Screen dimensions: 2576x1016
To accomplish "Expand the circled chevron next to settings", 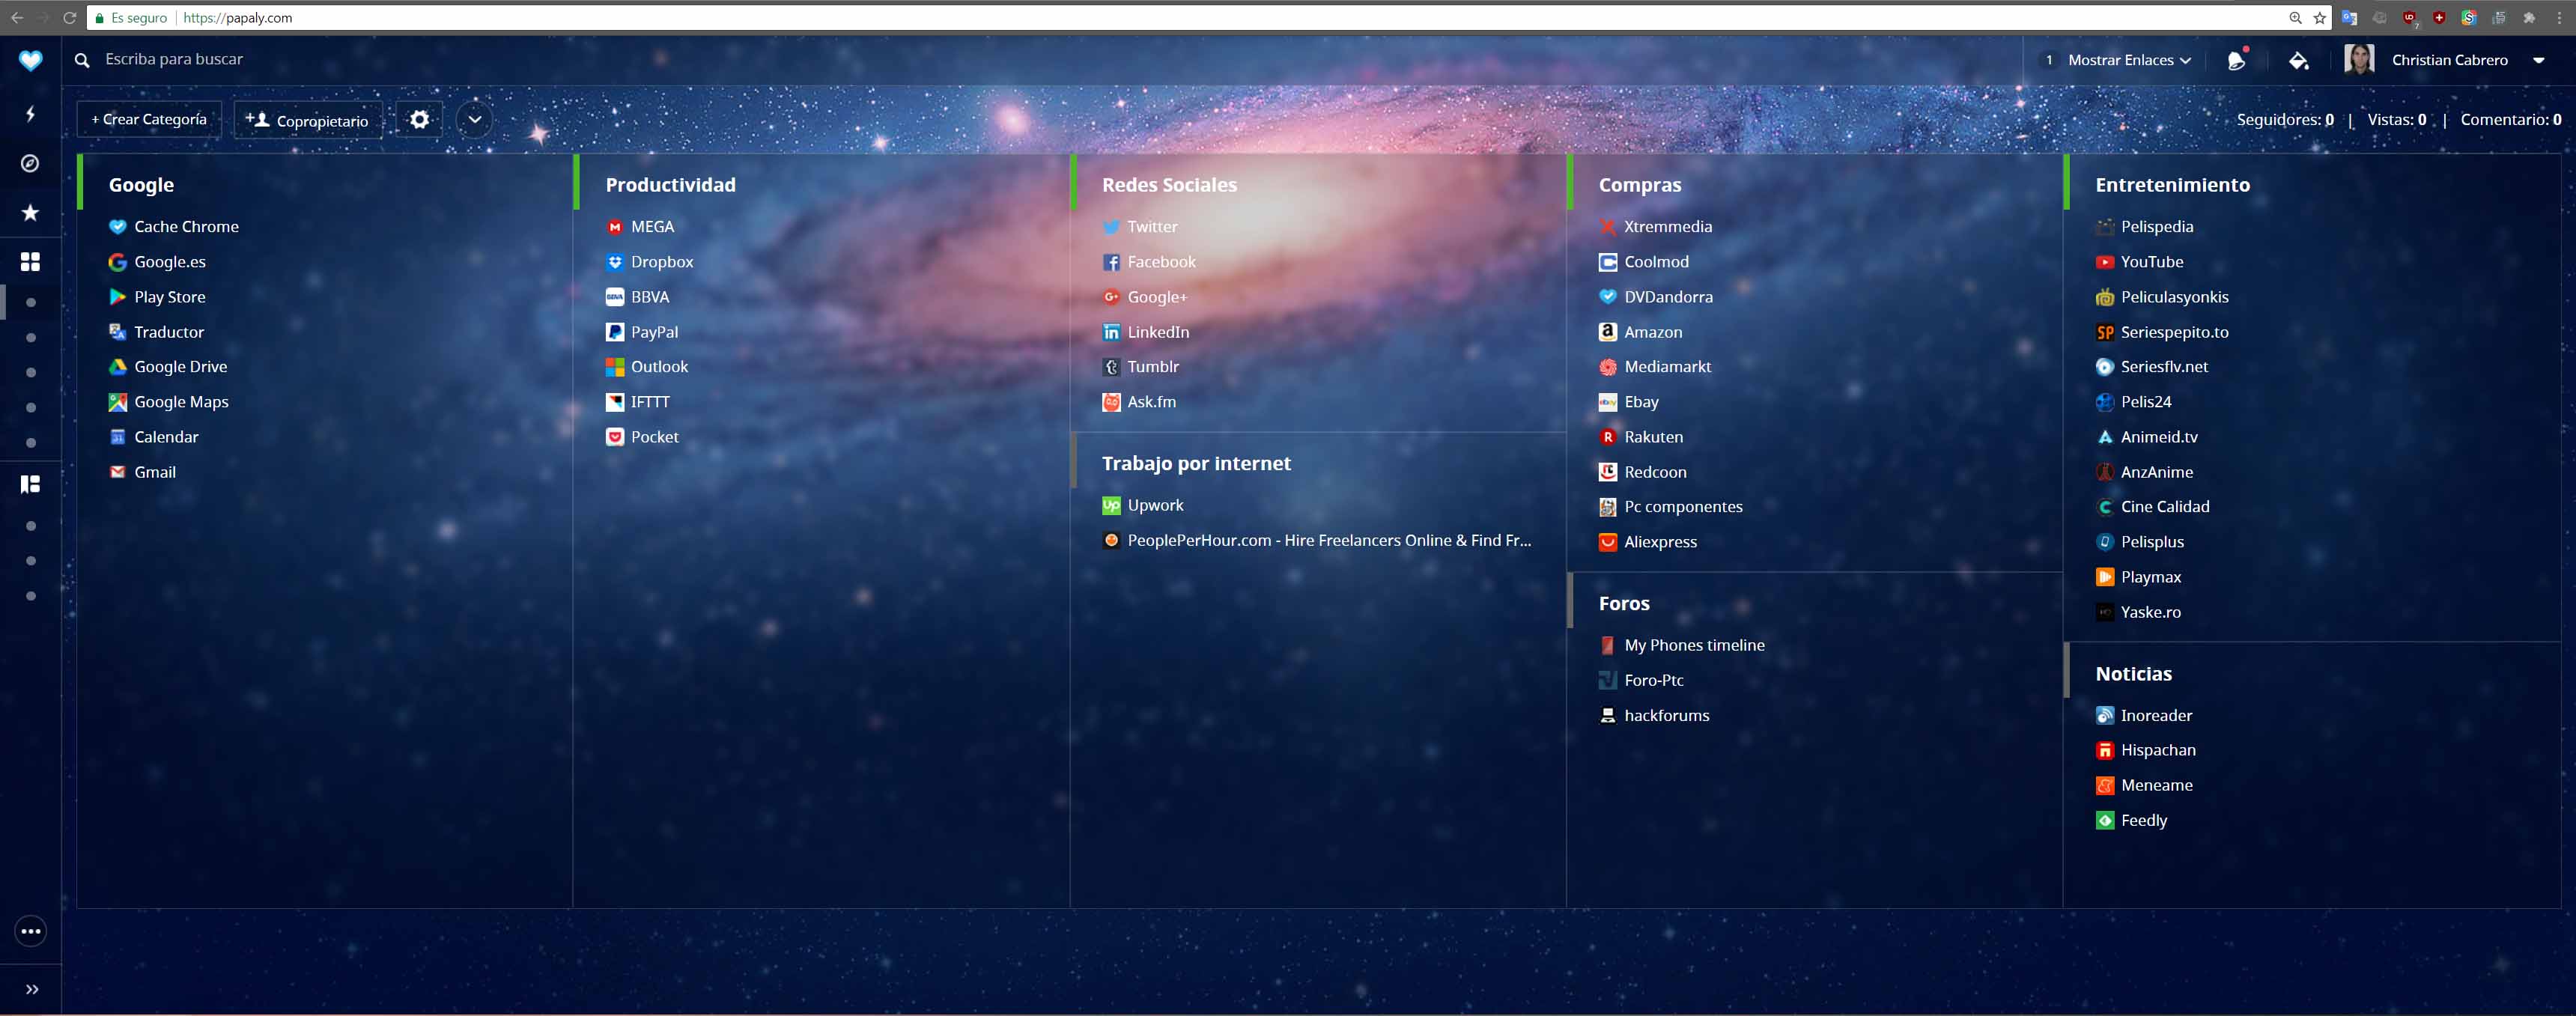I will click(474, 119).
